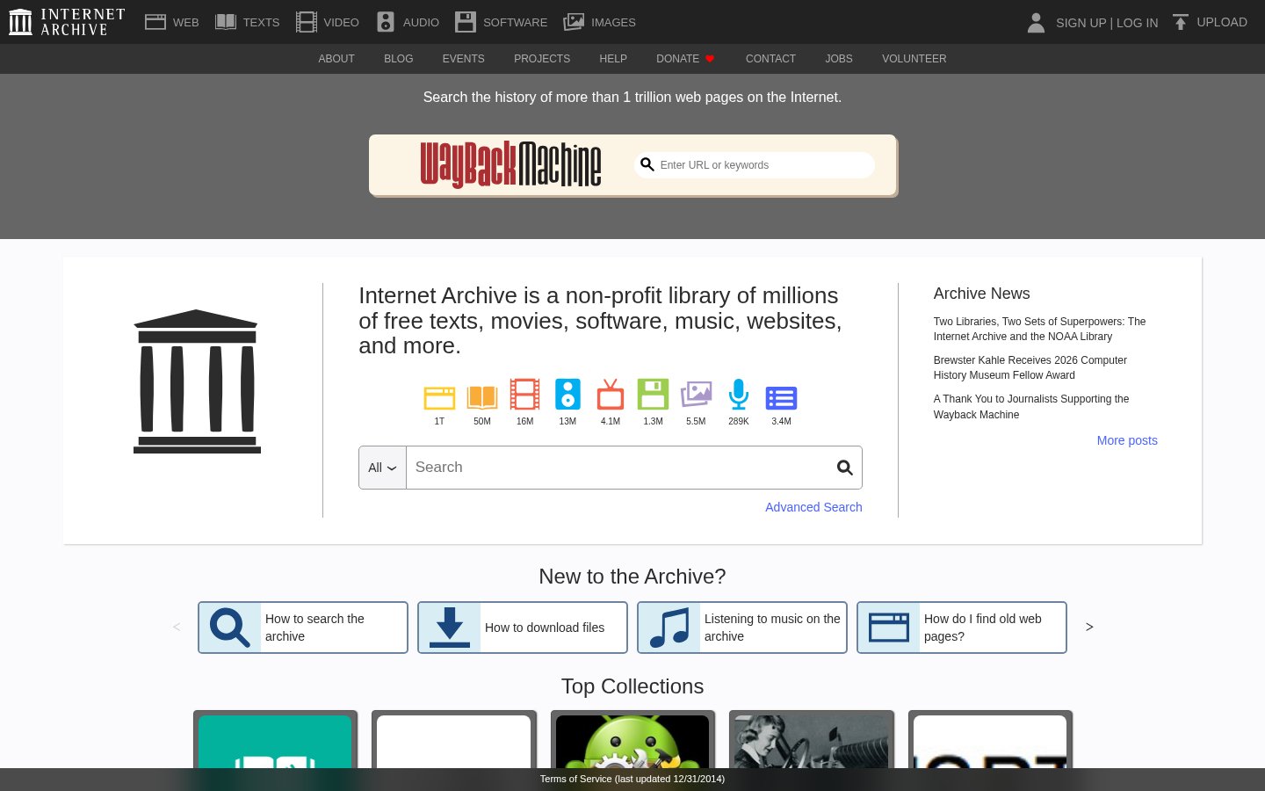Viewport: 1265px width, 791px height.
Task: Show next help cards with right arrow
Action: pos(1089,627)
